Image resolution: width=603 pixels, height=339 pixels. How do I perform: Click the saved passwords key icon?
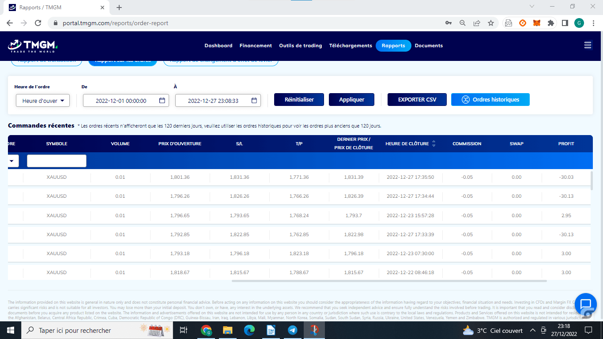coord(448,23)
